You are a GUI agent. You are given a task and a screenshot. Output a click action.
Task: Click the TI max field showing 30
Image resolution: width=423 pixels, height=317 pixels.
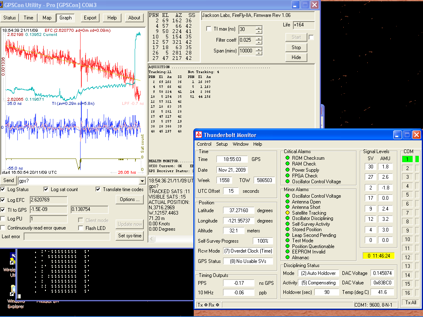247,29
